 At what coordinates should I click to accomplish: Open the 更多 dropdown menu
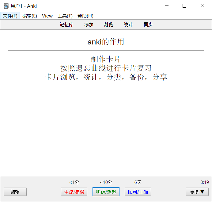coord(197,192)
